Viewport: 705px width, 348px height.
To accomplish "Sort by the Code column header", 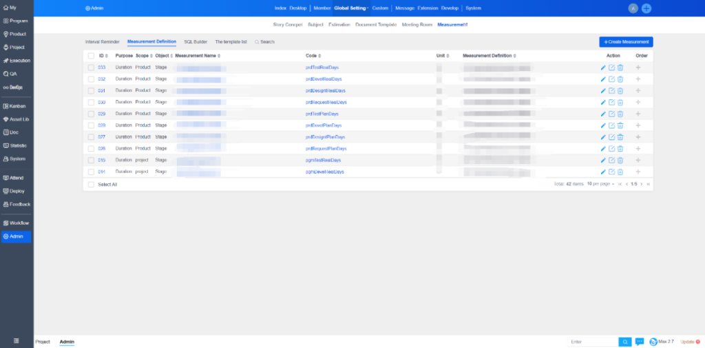I will point(313,55).
